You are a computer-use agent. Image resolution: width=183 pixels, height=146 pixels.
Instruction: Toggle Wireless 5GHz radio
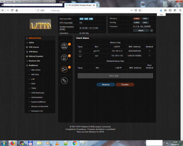[x=145, y=19]
